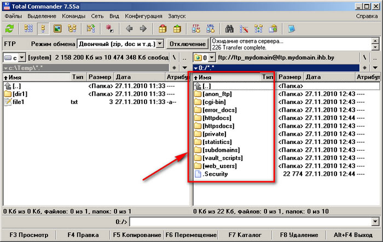Click the right panel root directory \ button
This screenshot has width=383, height=242.
(364, 58)
